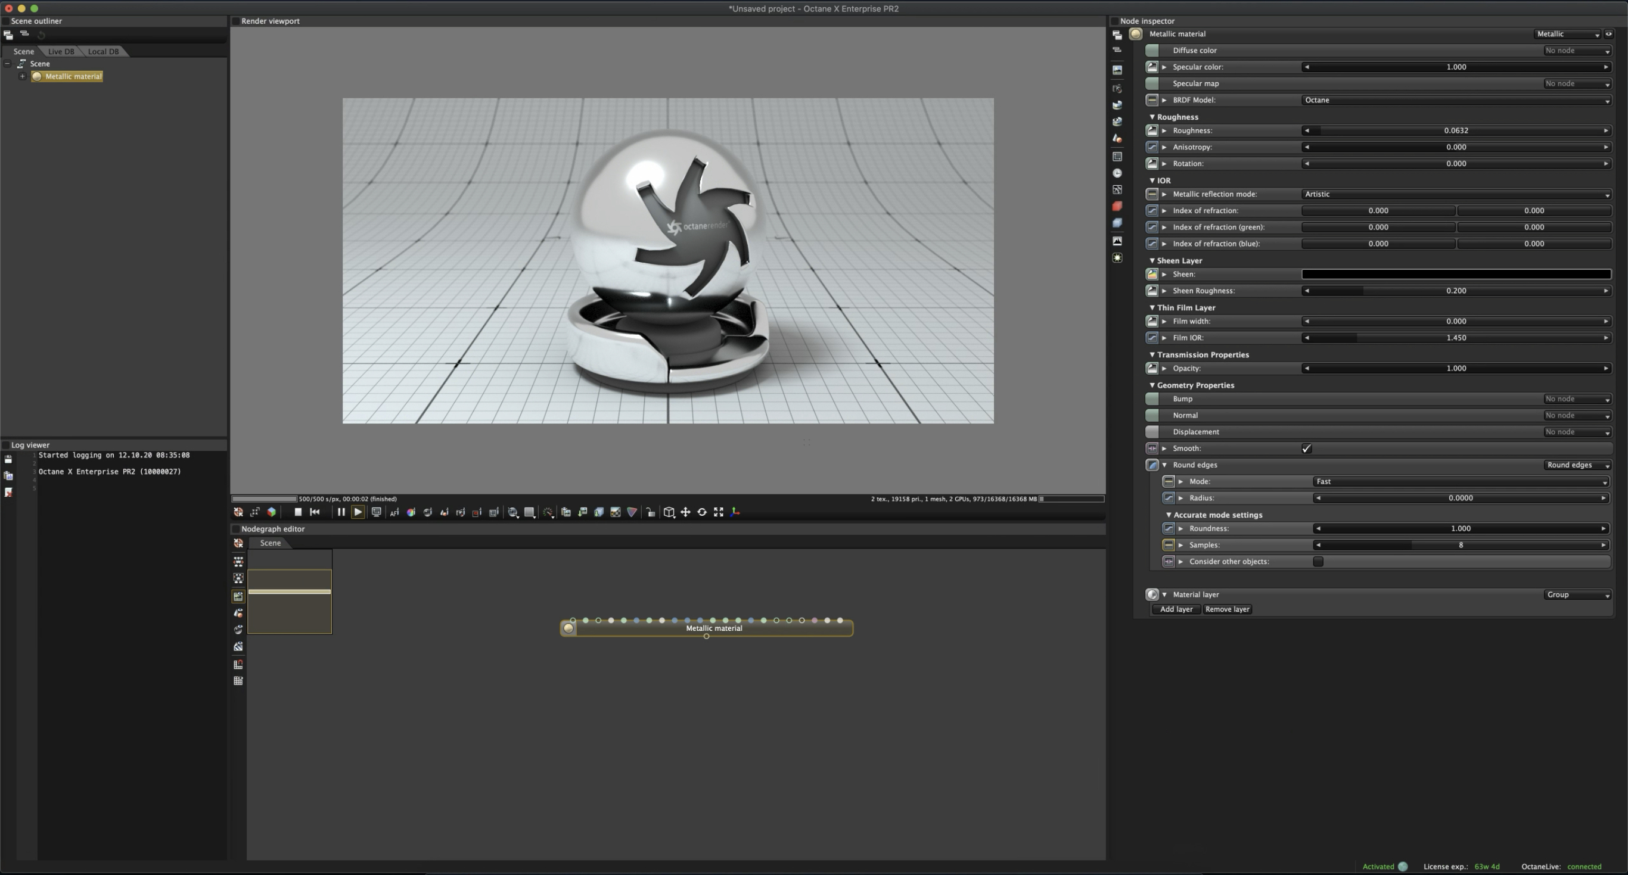Screen dimensions: 1628x875
Task: Toggle the world axis gizmo icon
Action: pyautogui.click(x=735, y=512)
